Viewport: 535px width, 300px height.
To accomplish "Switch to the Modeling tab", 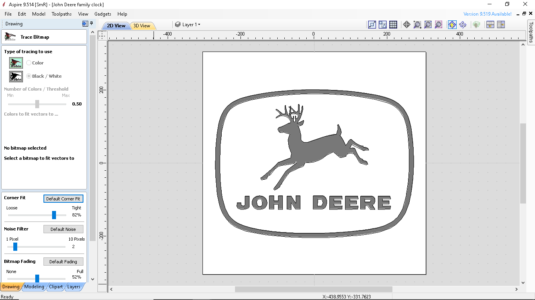I will tap(34, 287).
